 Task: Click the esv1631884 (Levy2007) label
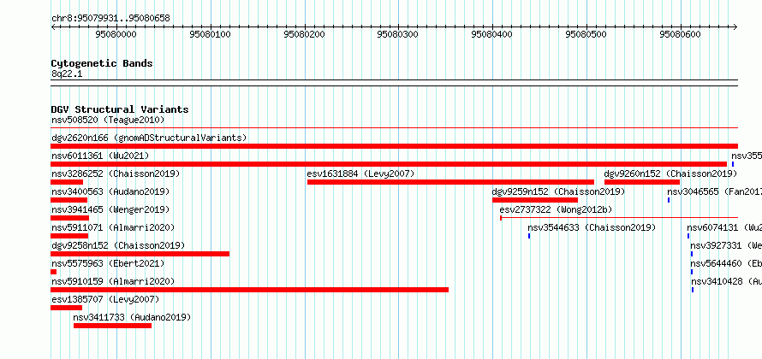pyautogui.click(x=360, y=174)
